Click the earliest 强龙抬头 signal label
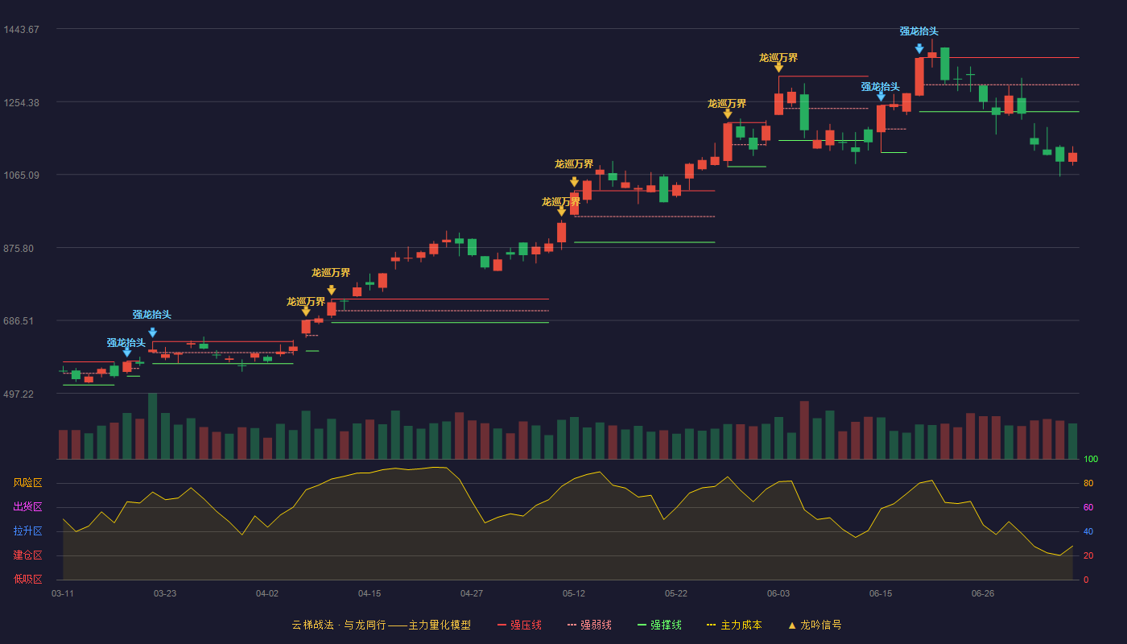 pyautogui.click(x=126, y=342)
